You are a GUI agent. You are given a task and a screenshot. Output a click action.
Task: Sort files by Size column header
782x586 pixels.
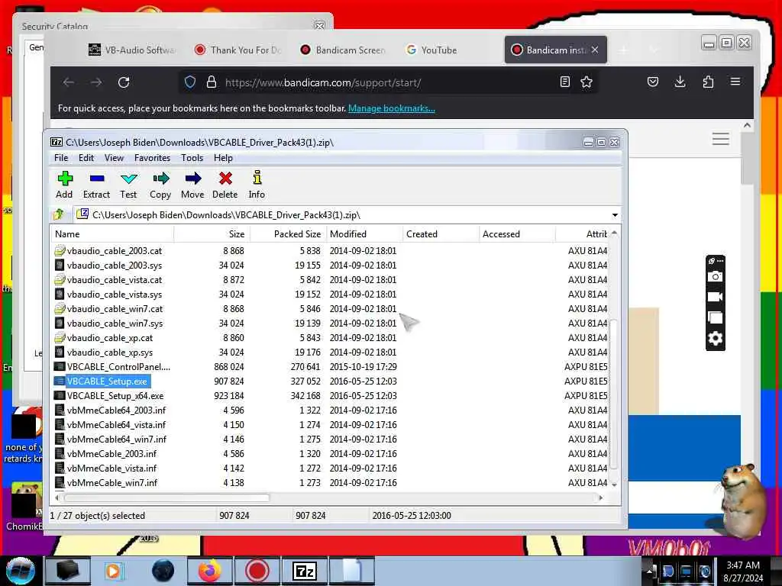coord(212,234)
